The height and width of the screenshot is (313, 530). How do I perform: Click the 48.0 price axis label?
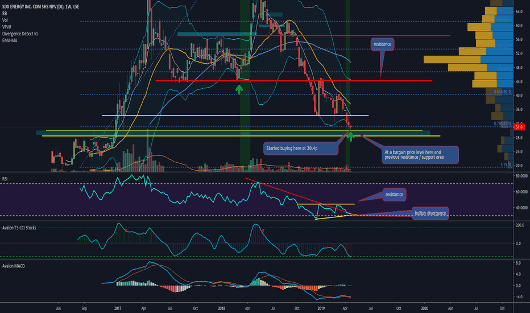pyautogui.click(x=519, y=68)
